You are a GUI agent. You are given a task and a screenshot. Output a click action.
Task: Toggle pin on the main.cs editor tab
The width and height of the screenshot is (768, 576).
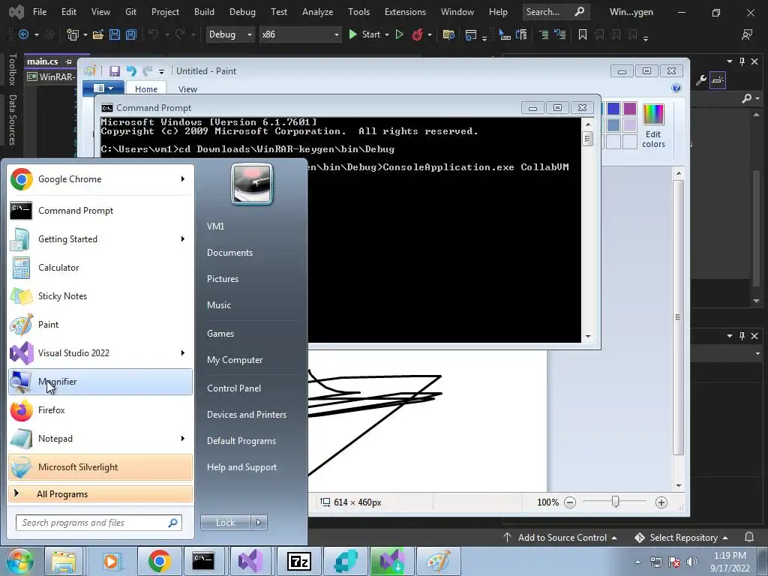point(68,61)
